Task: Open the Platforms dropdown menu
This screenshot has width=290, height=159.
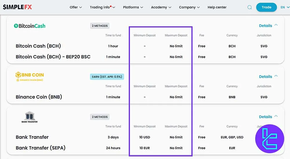Action: [x=133, y=7]
